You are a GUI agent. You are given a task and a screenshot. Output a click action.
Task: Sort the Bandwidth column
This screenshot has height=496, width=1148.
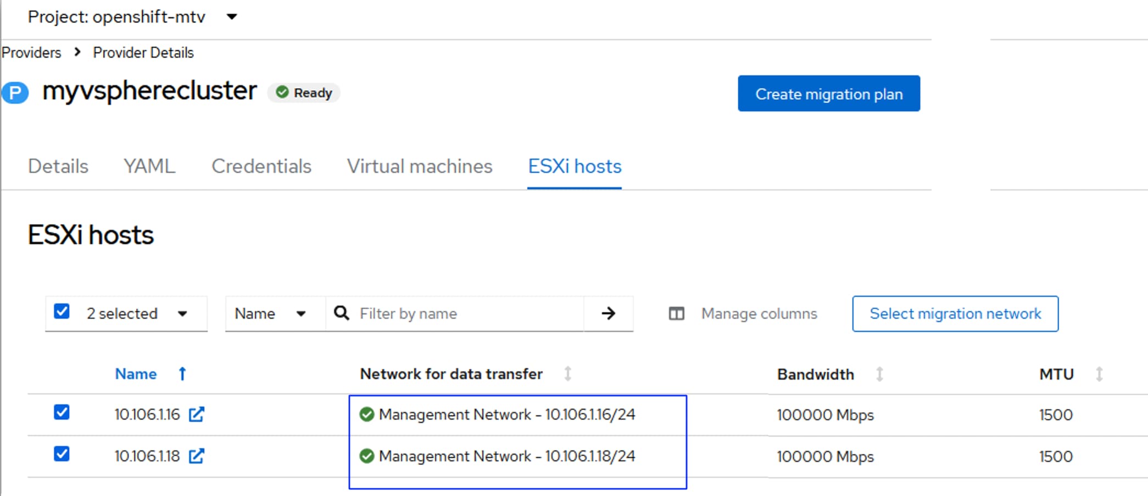click(879, 374)
